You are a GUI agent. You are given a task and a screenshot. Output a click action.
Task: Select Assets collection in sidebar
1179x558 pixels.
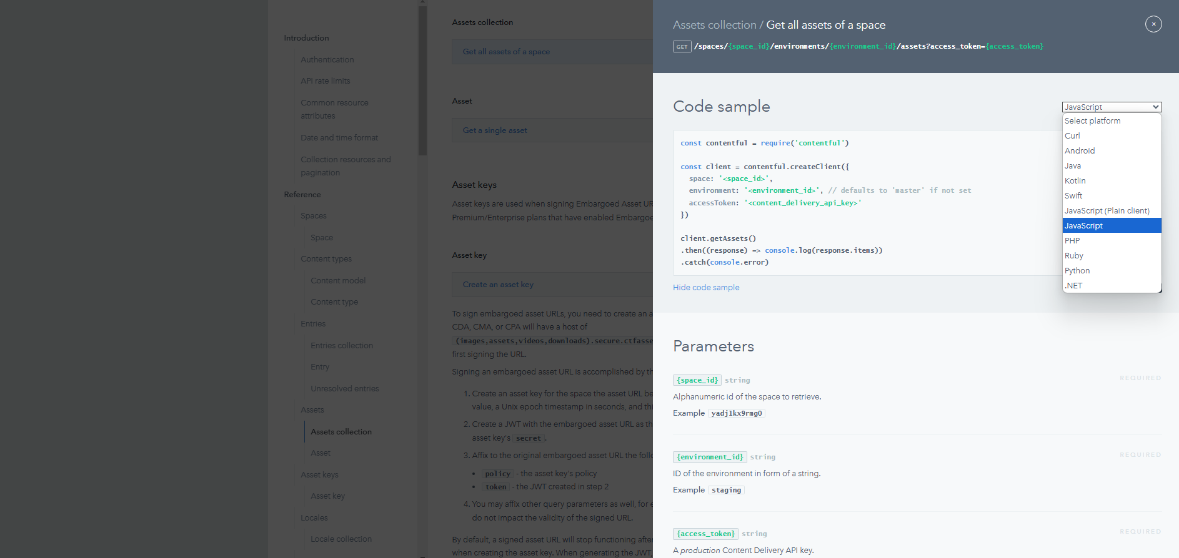point(341,432)
